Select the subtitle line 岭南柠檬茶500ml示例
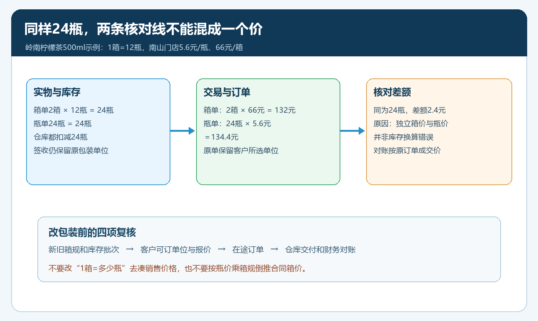 134,47
